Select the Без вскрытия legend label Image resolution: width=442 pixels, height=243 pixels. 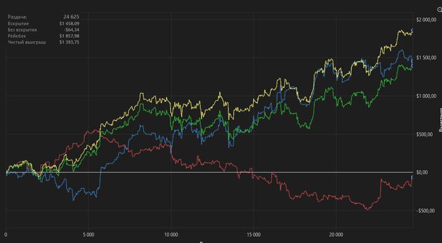[22, 30]
